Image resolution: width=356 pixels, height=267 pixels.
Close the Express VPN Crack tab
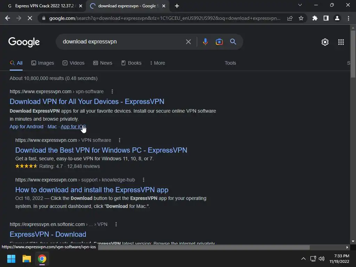point(81,6)
